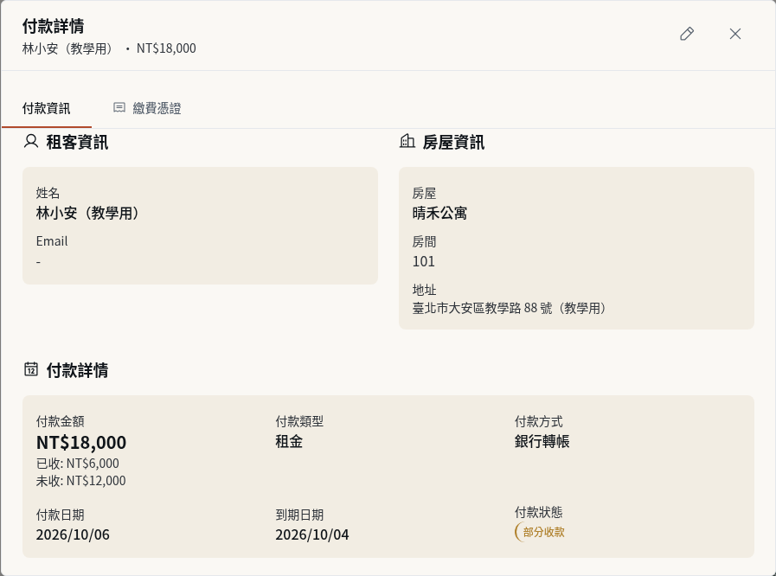Viewport: 776px width, 576px height.
Task: Click the payment type value 租金
Action: [289, 441]
